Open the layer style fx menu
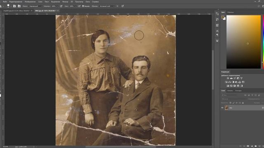The image size is (264, 148). point(244,146)
